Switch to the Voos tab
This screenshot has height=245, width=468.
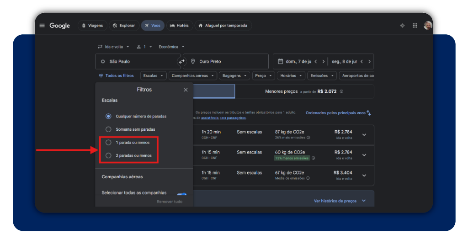[153, 25]
